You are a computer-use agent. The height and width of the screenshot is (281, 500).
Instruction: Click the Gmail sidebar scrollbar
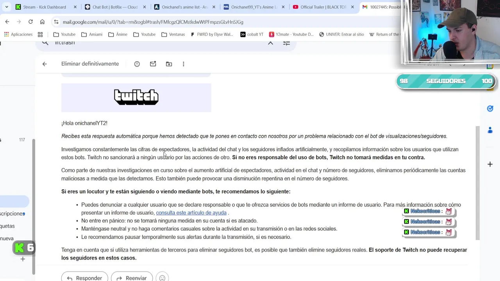pyautogui.click(x=34, y=207)
